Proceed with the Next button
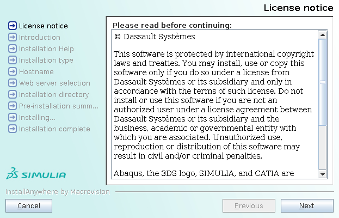This screenshot has height=218, width=339. (307, 205)
